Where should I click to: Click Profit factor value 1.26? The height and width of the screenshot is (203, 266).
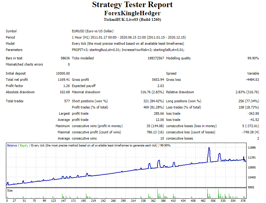point(66,86)
